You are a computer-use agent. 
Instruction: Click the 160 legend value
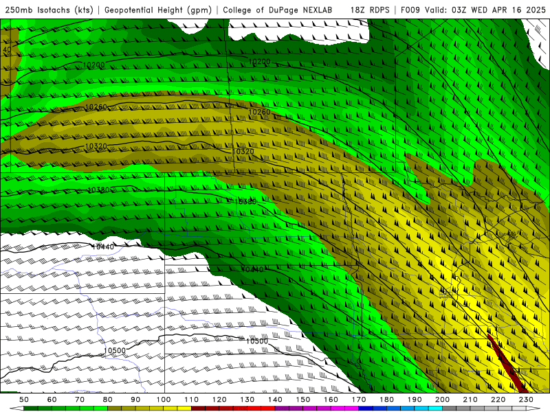coord(331,400)
